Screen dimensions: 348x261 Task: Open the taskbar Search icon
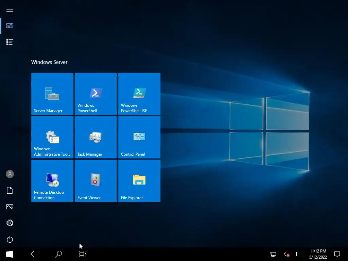58,254
